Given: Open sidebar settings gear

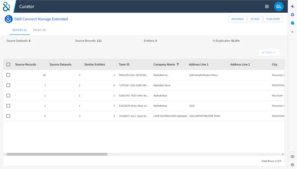Looking at the screenshot, I should [293, 165].
